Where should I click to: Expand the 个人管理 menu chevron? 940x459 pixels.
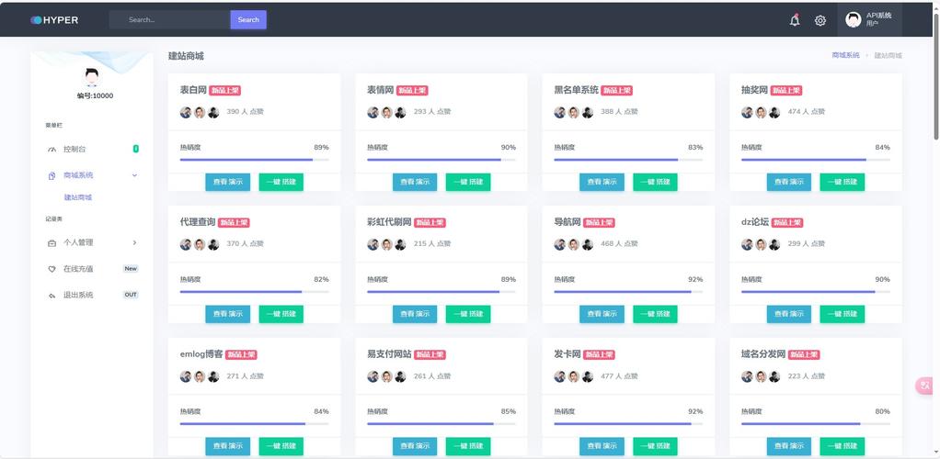pyautogui.click(x=134, y=242)
